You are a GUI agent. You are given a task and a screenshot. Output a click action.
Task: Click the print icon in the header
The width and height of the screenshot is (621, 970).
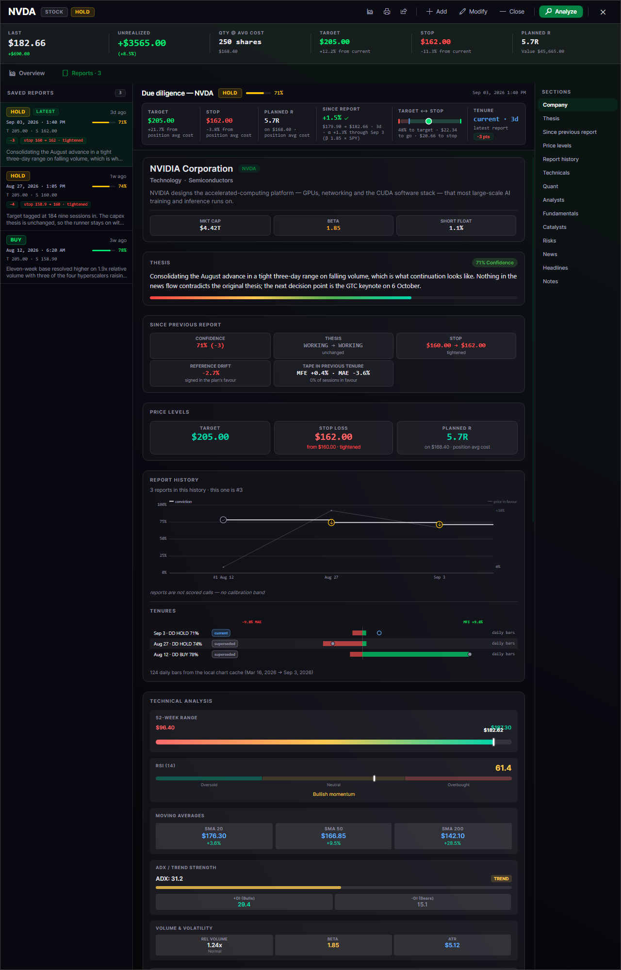[387, 12]
